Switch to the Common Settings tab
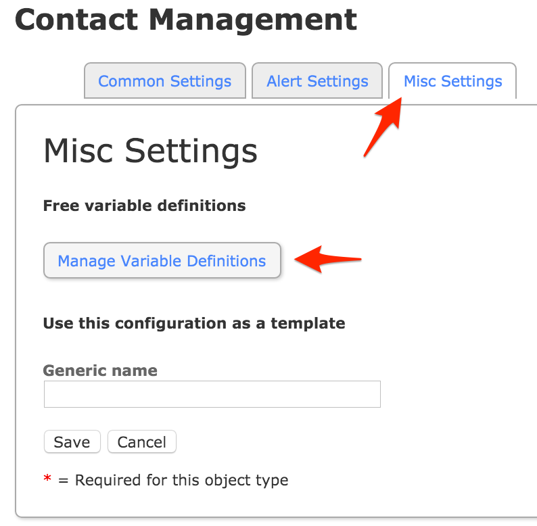The image size is (537, 526). [164, 82]
